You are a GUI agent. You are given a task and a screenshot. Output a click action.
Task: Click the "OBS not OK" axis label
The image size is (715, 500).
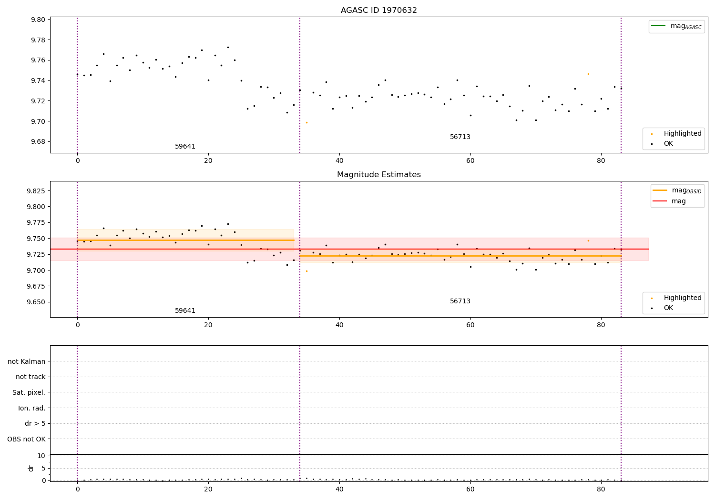point(26,439)
